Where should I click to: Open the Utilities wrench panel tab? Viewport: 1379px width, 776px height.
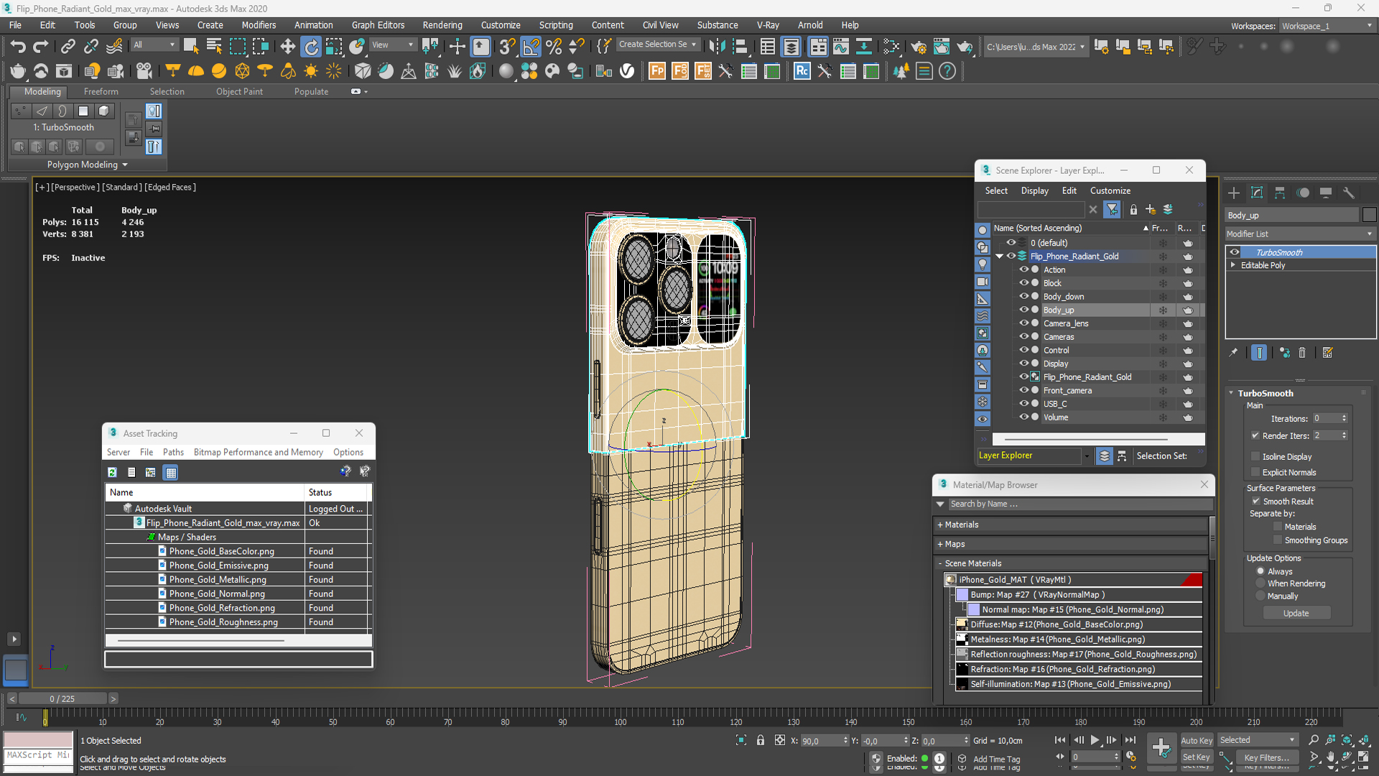(1349, 193)
